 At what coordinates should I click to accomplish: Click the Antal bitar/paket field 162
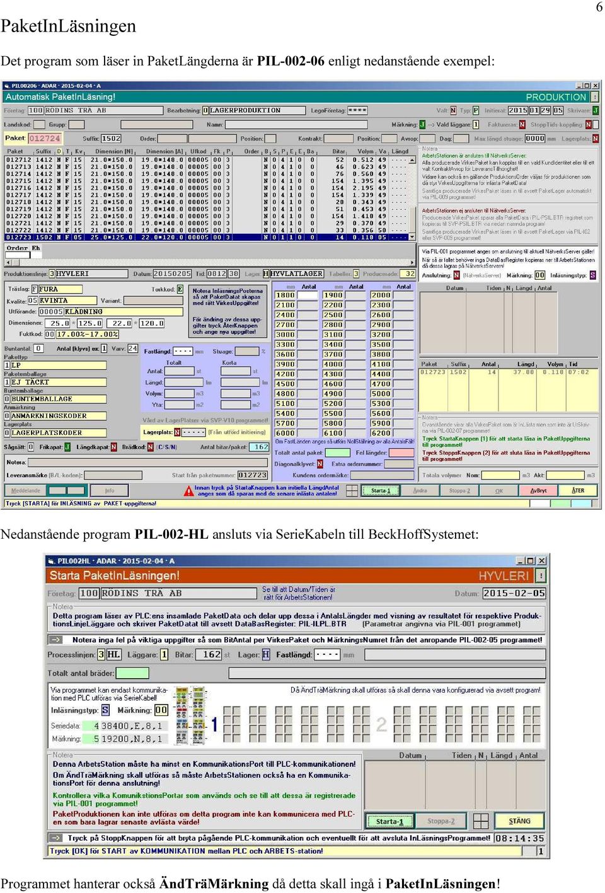(x=260, y=447)
